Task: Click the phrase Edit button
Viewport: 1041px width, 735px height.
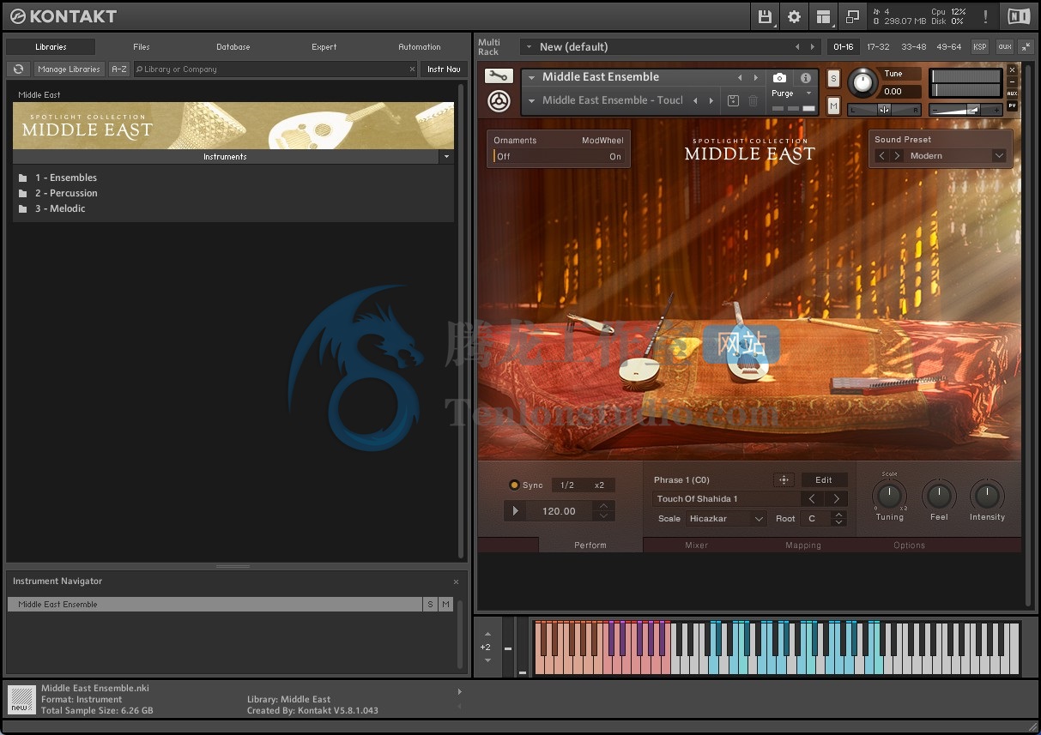Action: [x=824, y=480]
